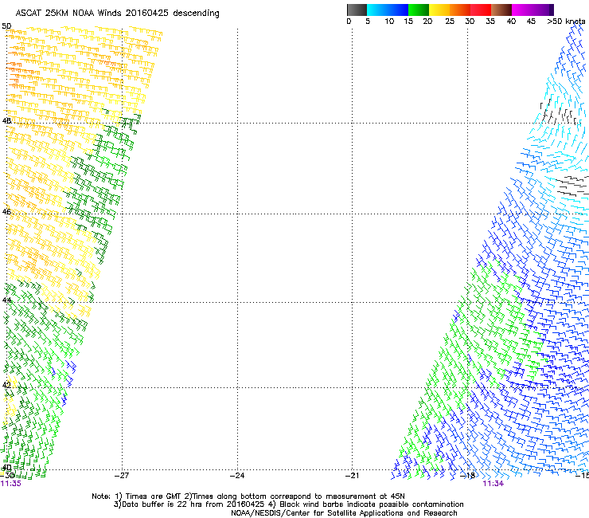Click the red 30-35 knots legend segment
Image resolution: width=589 pixels, height=518 pixels.
pyautogui.click(x=481, y=10)
